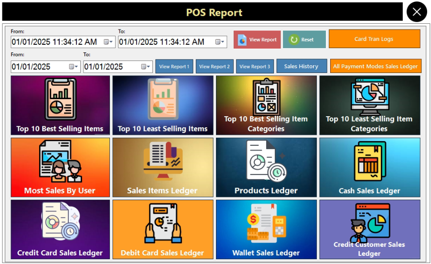Open the Credit Customer Sales Ledger tile

[x=370, y=230]
